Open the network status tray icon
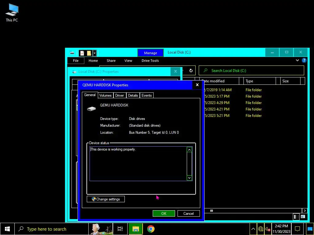This screenshot has height=235, width=314. 261,229
